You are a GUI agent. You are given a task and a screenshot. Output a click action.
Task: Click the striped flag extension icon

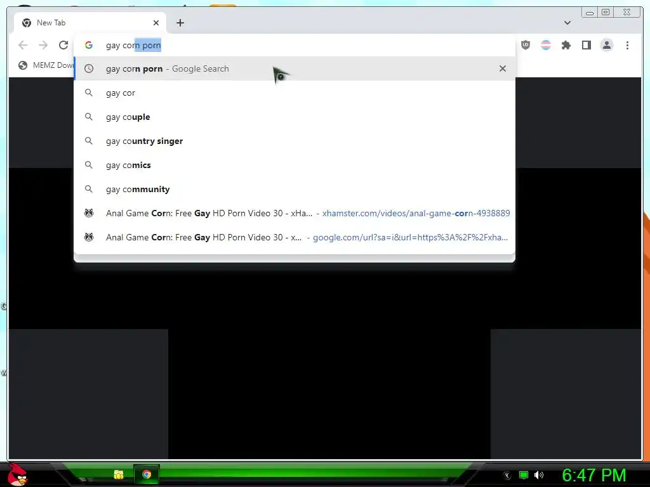point(545,45)
